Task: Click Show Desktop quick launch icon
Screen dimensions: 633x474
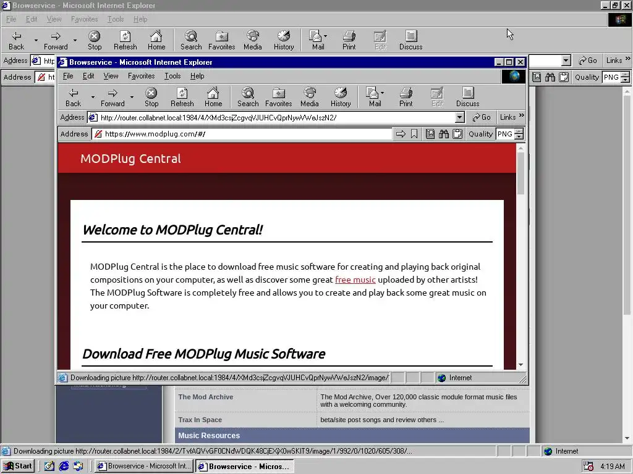Action: (49, 466)
